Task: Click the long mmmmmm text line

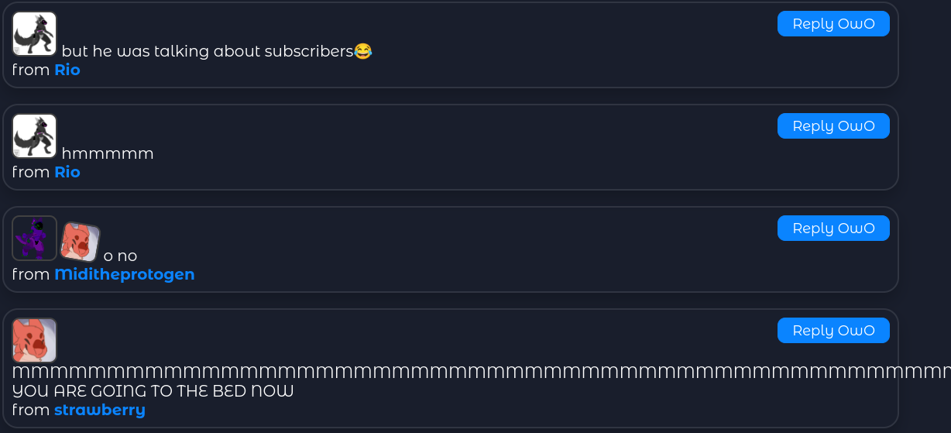Action: tap(481, 373)
